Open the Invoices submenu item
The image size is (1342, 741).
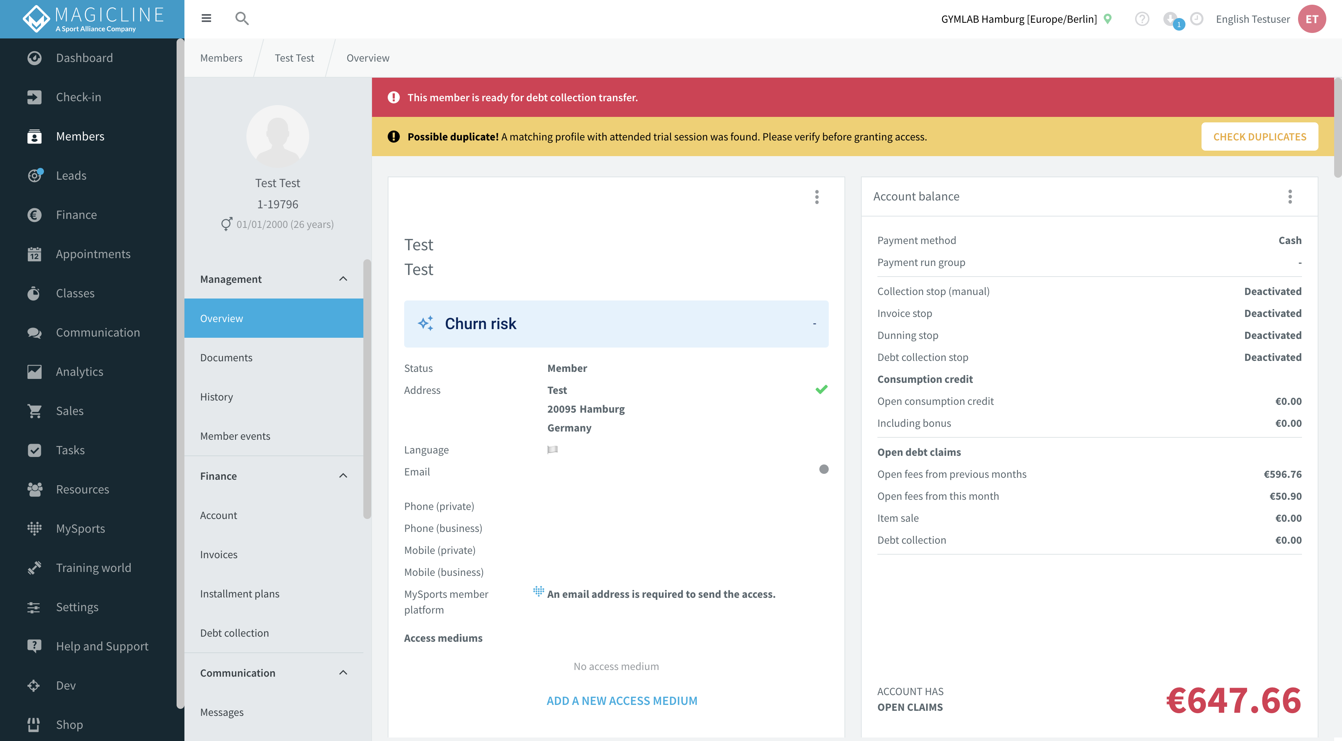(274, 555)
